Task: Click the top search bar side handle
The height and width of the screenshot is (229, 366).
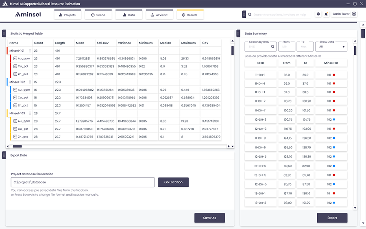Action: pyautogui.click(x=244, y=14)
